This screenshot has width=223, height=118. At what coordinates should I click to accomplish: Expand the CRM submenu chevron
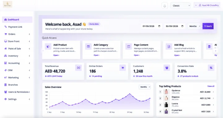pyautogui.click(x=29, y=70)
